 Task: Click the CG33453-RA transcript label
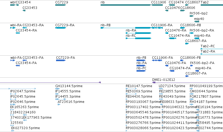(33, 25)
